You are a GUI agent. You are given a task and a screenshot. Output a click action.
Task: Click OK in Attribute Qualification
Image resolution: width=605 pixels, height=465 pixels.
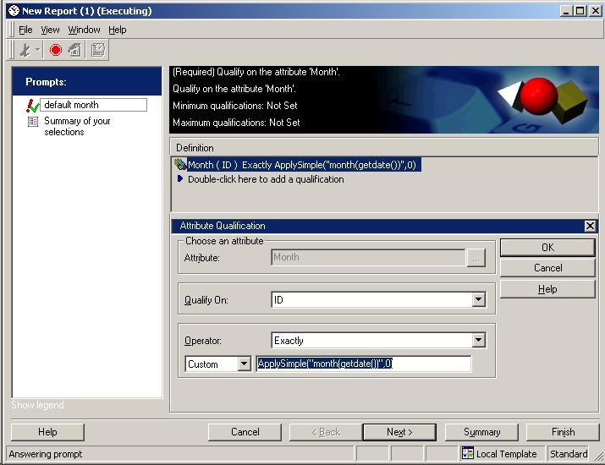(x=547, y=248)
